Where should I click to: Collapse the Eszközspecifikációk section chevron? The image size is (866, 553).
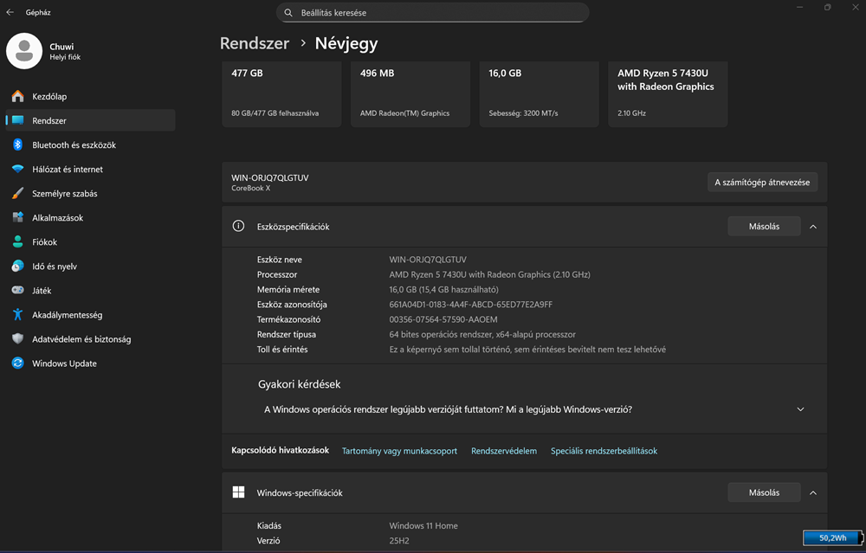[x=812, y=227]
